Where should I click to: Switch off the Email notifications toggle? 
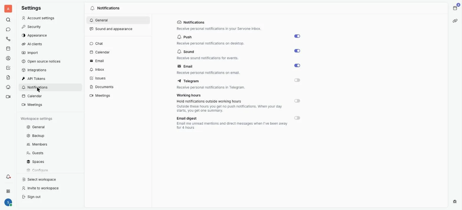[297, 66]
